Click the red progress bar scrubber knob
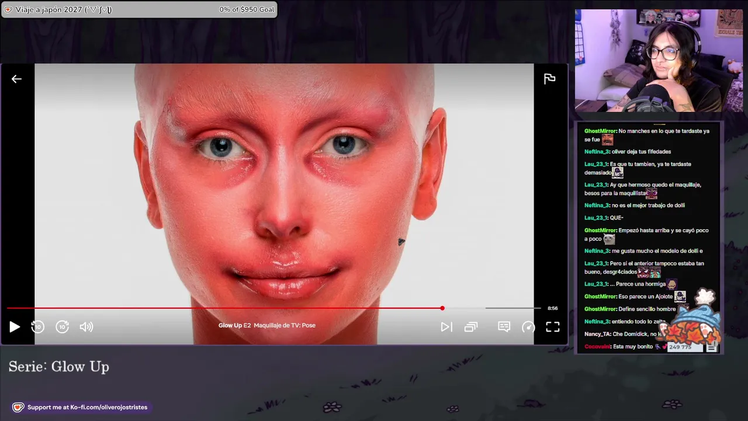 [442, 308]
